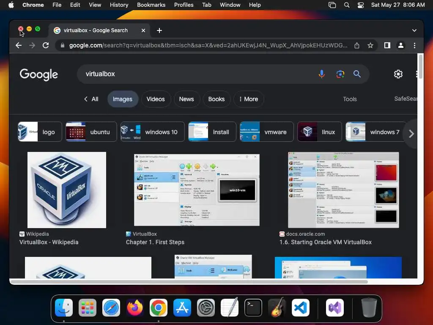This screenshot has height=325, width=433.
Task: Filter images by windows 10 chip
Action: (x=152, y=132)
